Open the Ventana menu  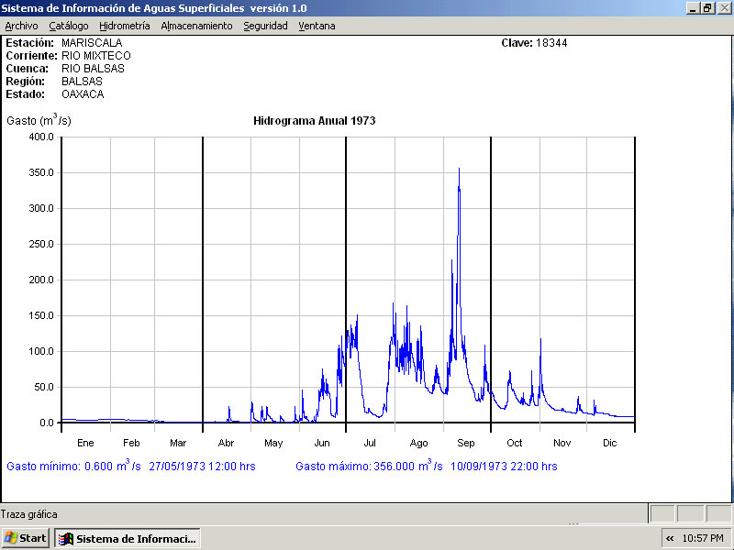(x=317, y=26)
